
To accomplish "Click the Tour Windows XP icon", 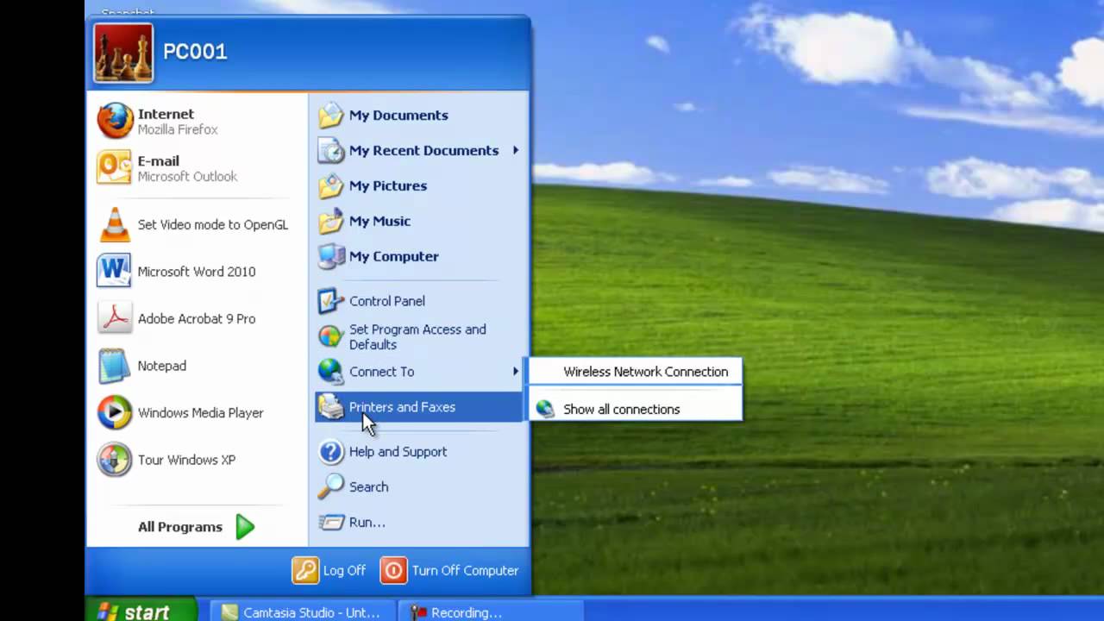I will (x=115, y=460).
